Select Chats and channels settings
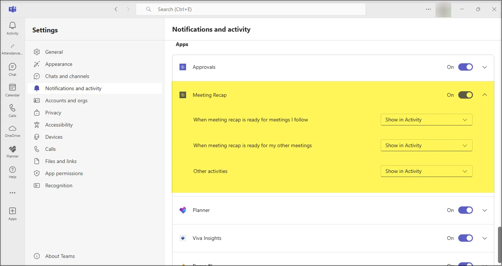Viewport: 502px width, 266px height. pyautogui.click(x=95, y=76)
